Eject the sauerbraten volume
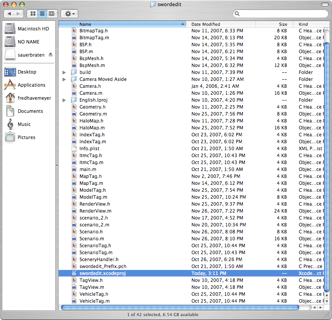This screenshot has width=332, height=320. [x=51, y=55]
